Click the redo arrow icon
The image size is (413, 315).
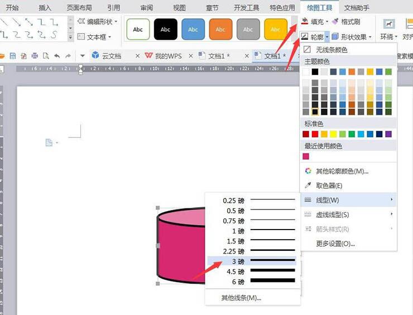point(68,56)
